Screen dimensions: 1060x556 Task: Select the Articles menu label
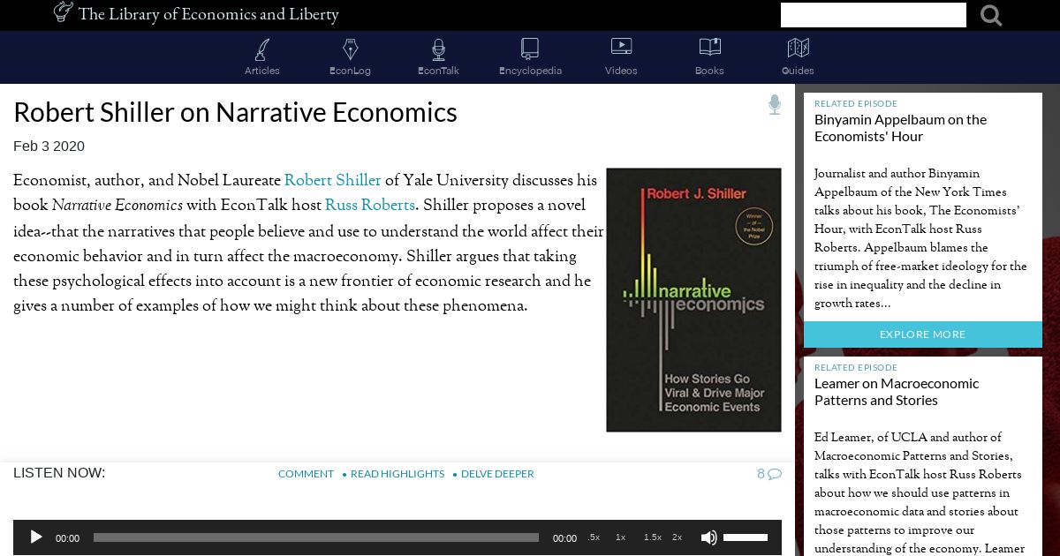point(262,71)
